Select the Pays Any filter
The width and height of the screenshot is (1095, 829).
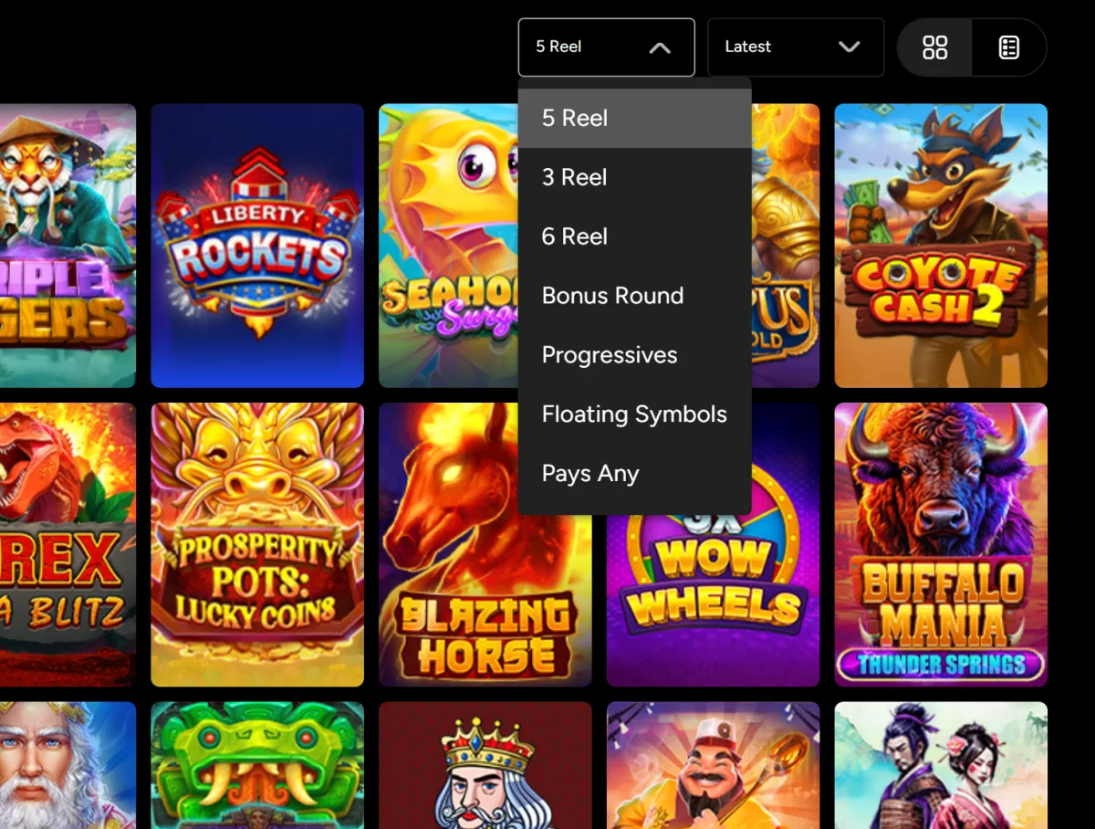[x=634, y=474]
